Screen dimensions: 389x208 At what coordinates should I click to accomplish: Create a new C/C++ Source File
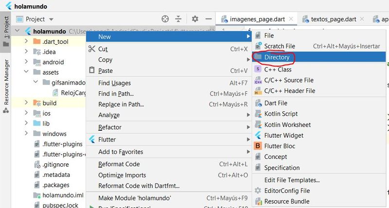[319, 80]
